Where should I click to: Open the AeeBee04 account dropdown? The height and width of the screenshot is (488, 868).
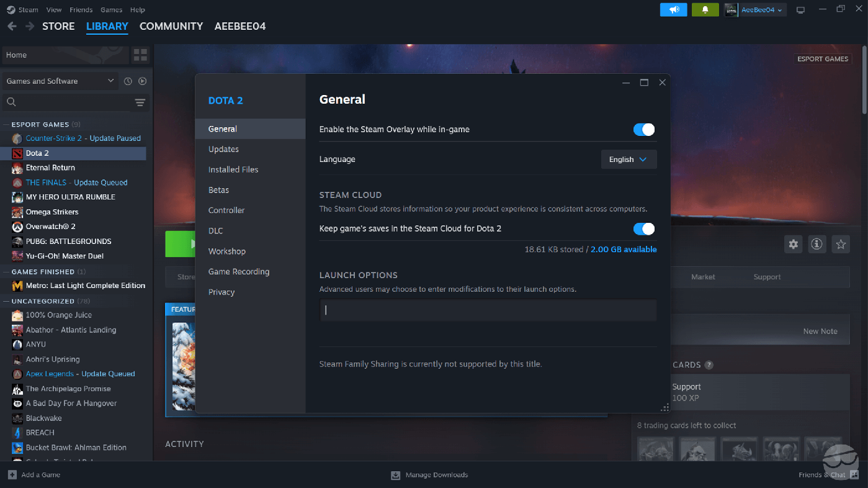tap(756, 10)
